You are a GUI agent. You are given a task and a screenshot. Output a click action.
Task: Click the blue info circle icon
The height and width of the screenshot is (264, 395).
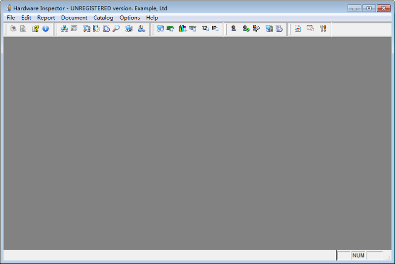[x=45, y=29]
